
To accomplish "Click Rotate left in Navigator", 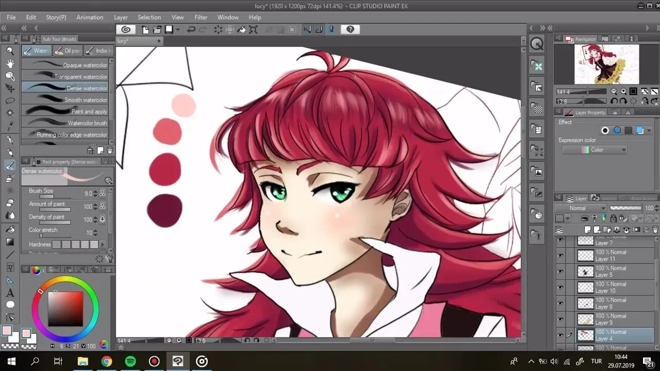I will tap(614, 102).
